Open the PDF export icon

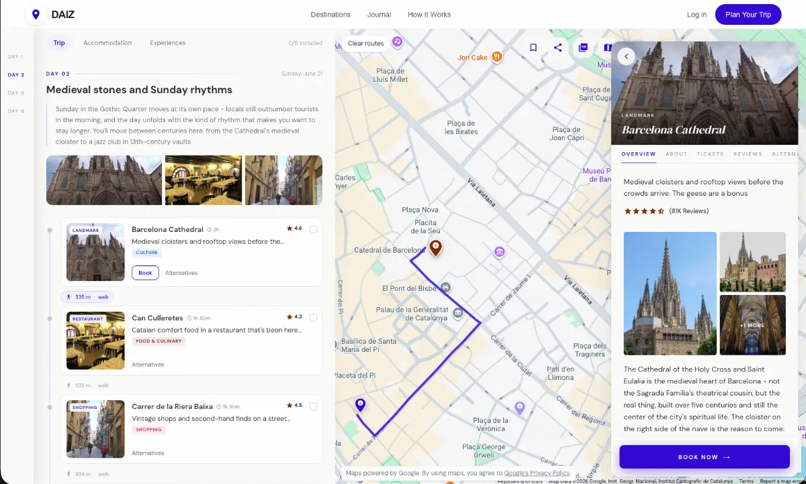[583, 48]
